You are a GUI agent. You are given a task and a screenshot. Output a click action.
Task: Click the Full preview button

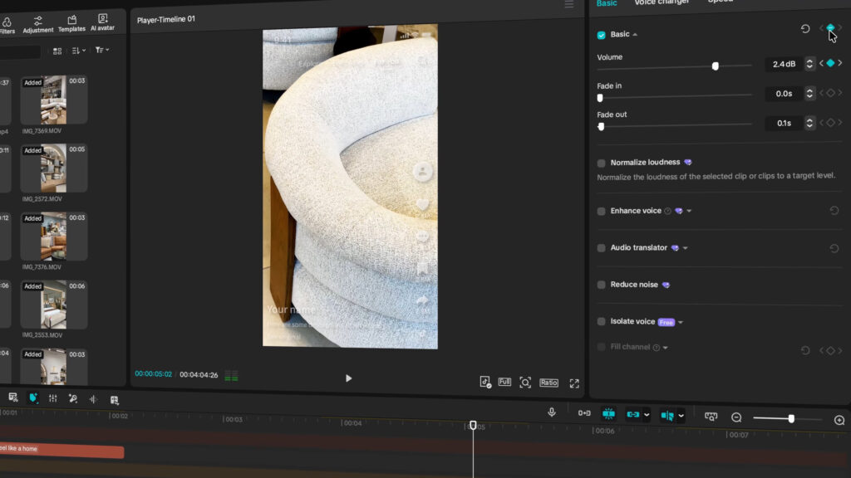coord(504,382)
